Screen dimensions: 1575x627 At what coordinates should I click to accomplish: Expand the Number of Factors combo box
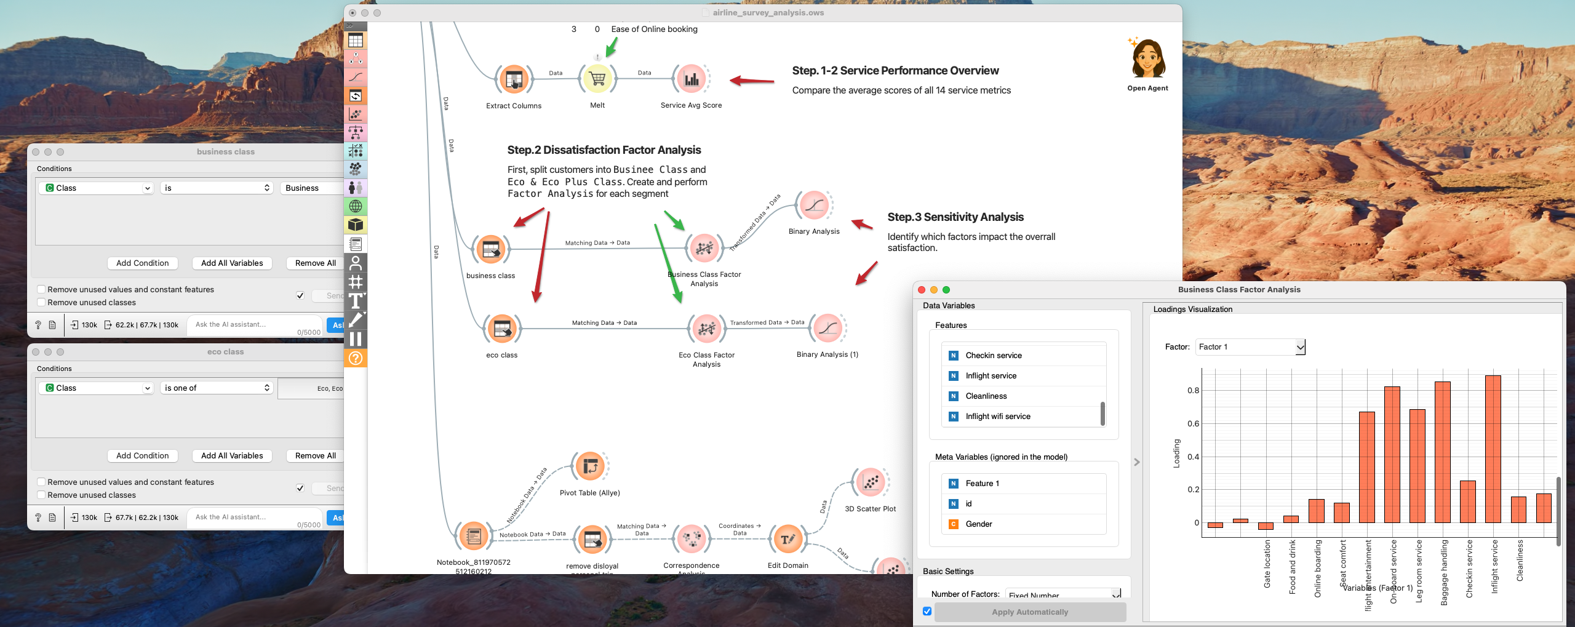click(x=1063, y=594)
